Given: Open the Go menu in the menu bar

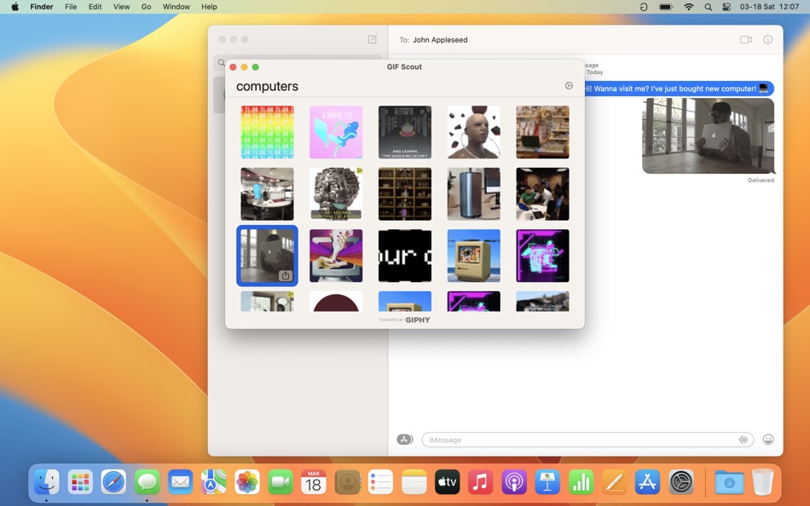Looking at the screenshot, I should pyautogui.click(x=146, y=7).
